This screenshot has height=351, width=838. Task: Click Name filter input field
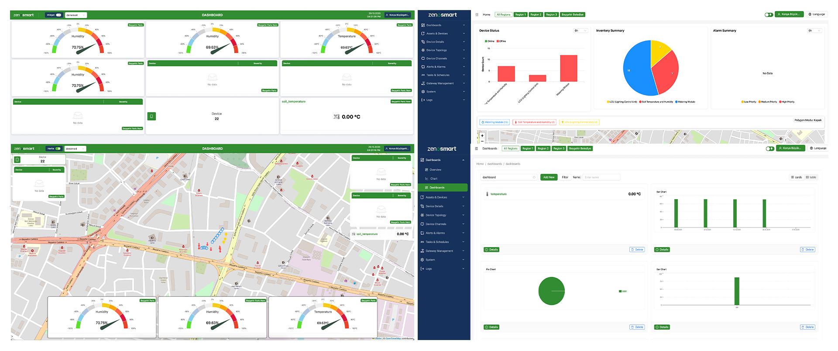tap(601, 177)
